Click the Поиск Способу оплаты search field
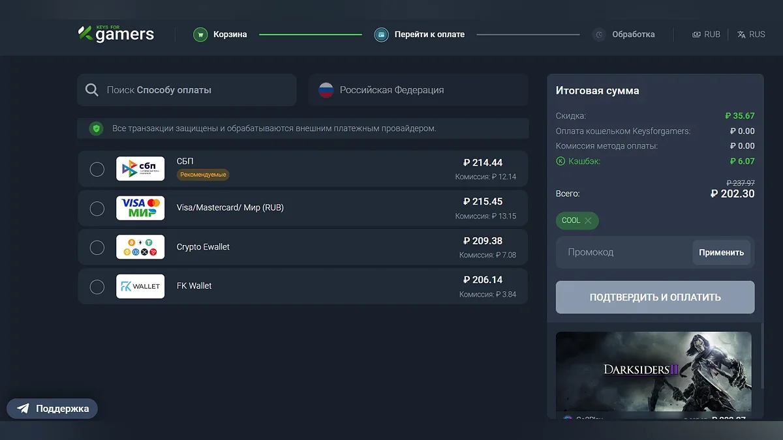 point(187,90)
